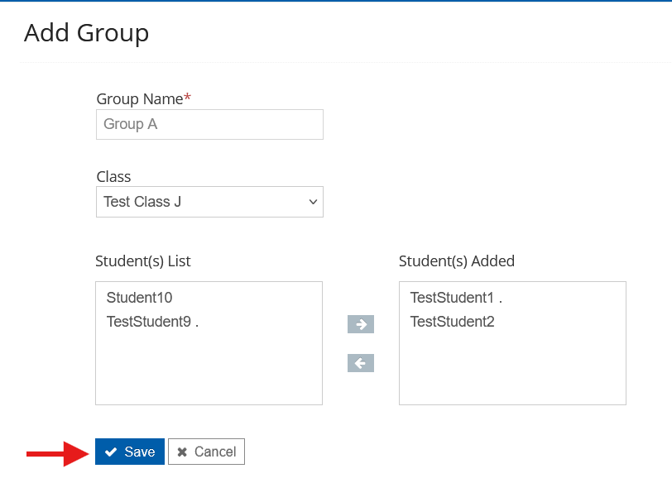Click the Student(s) Added label
This screenshot has height=502, width=672.
457,261
